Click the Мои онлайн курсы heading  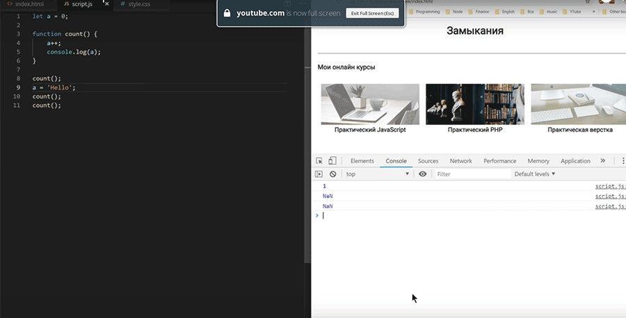pos(346,67)
